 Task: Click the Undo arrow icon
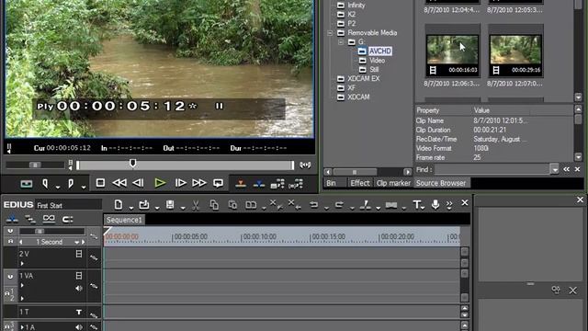pos(314,205)
